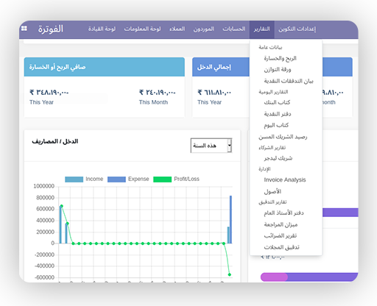
Task: Click the الإدارة section heading
Action: 264,169
